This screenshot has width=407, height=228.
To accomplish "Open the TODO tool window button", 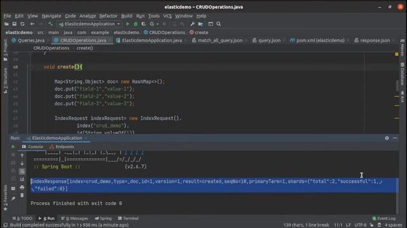I will coord(22,218).
